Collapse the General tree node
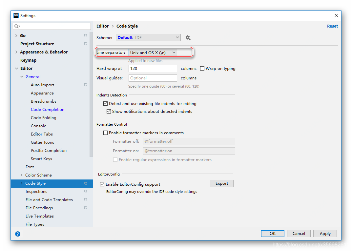Screen dimensions: 352x251 pyautogui.click(x=22, y=76)
